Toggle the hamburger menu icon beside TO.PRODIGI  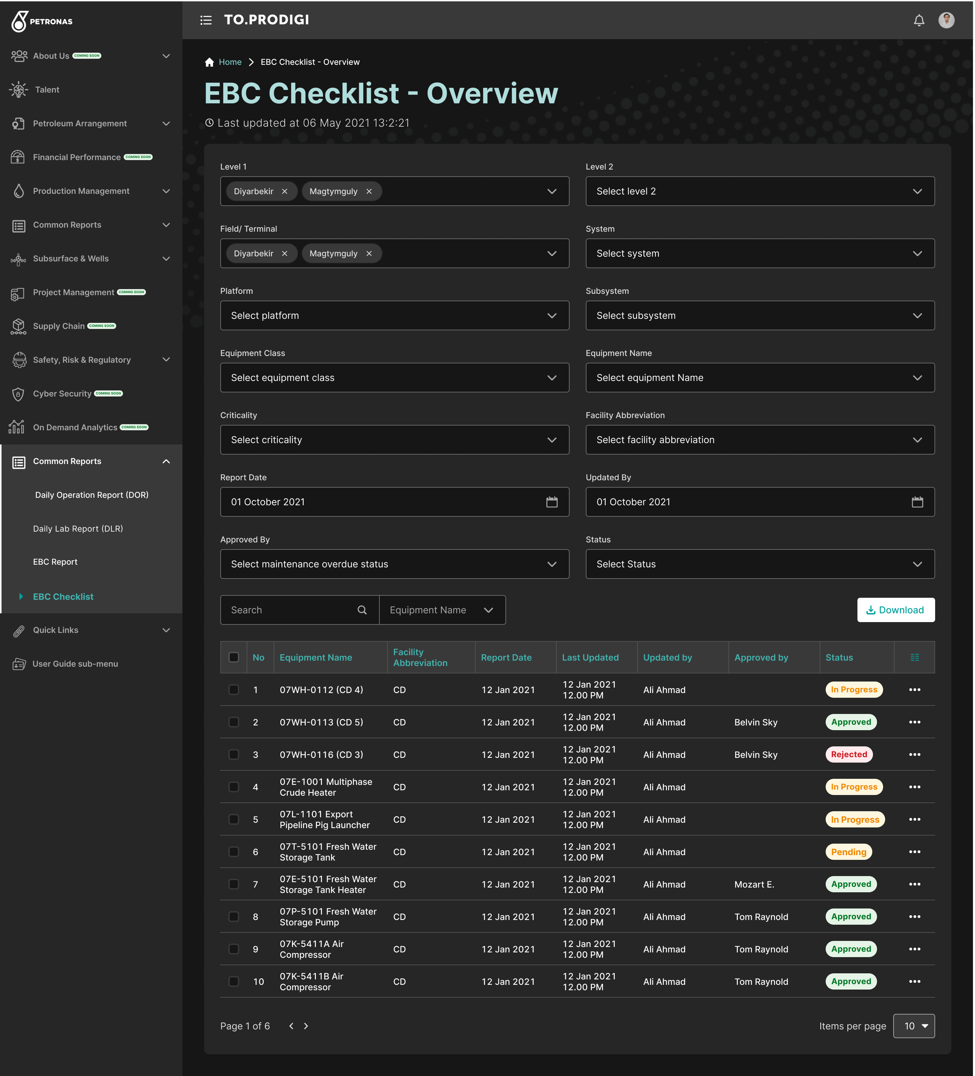click(206, 20)
